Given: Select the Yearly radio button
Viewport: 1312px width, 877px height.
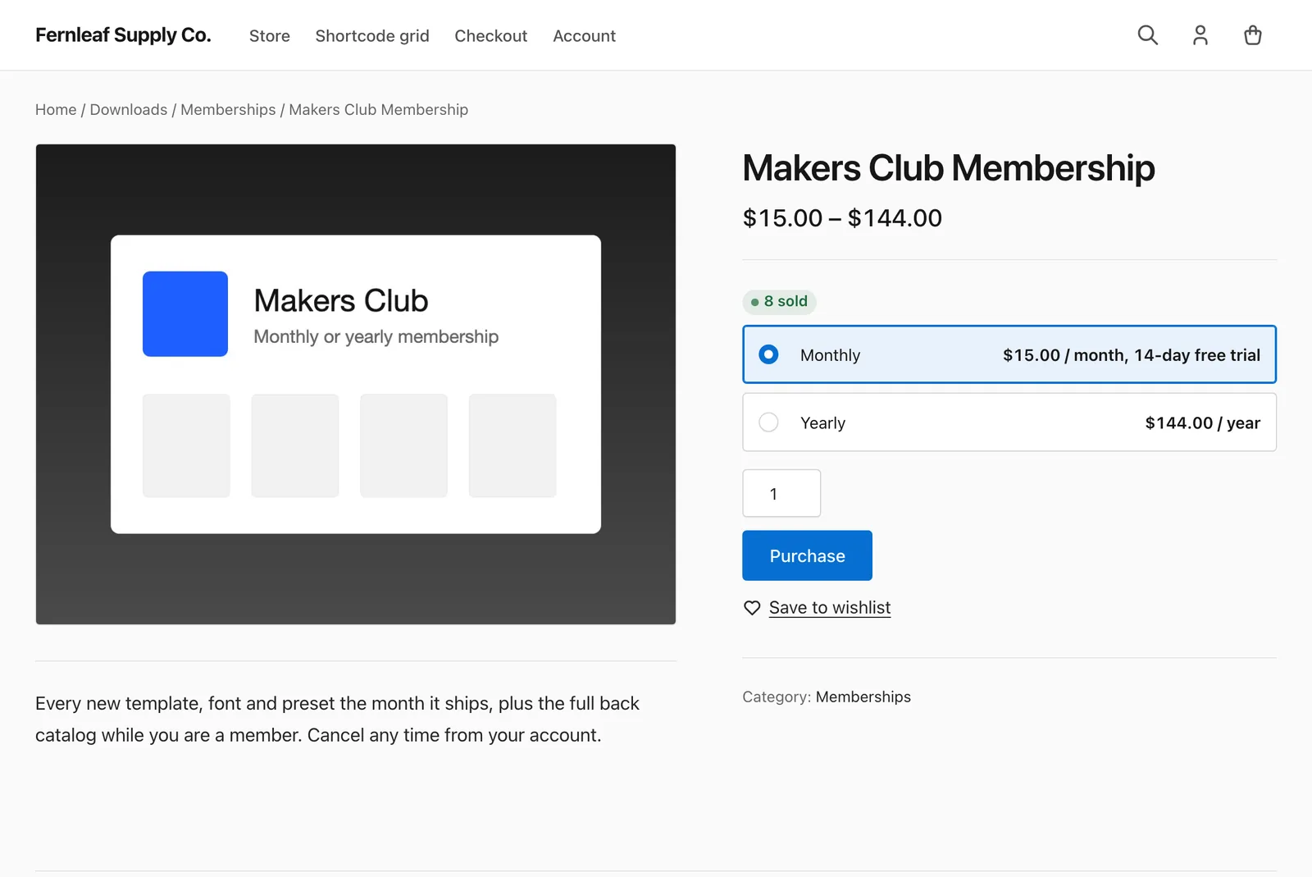Looking at the screenshot, I should (768, 423).
